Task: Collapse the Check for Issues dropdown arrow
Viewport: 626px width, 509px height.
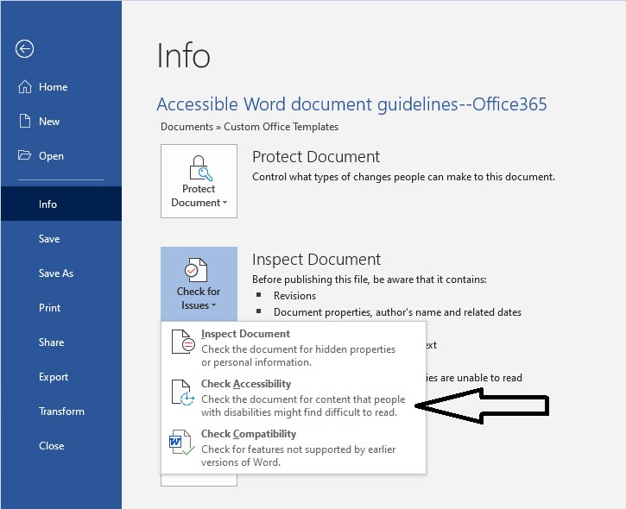Action: tap(213, 305)
